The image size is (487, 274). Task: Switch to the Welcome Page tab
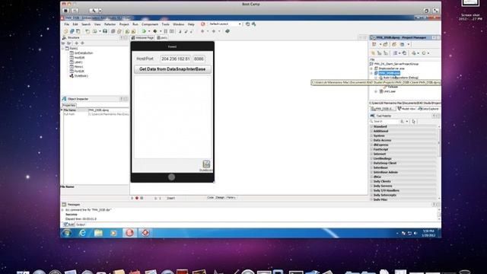pos(142,37)
